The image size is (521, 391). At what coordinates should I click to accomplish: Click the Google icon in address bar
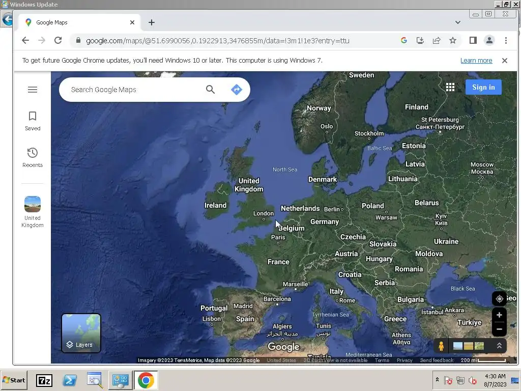pyautogui.click(x=404, y=41)
